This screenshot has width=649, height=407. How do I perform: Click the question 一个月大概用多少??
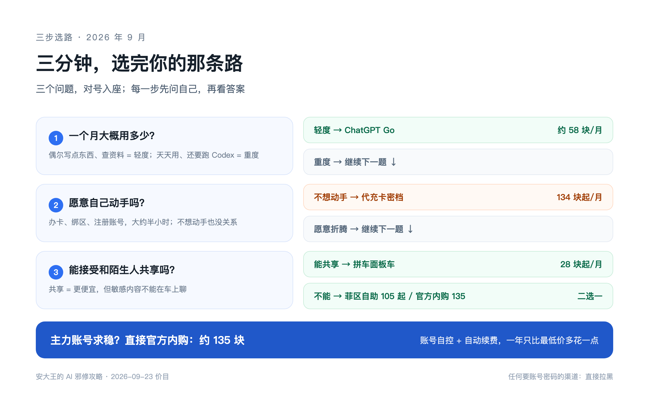tap(112, 136)
